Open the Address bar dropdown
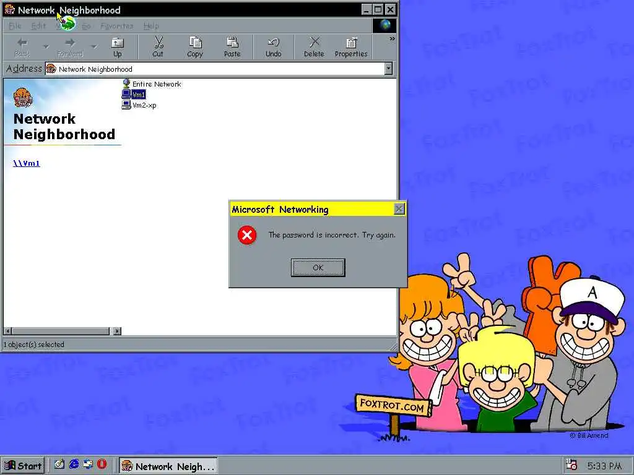The height and width of the screenshot is (475, 634). click(x=389, y=69)
